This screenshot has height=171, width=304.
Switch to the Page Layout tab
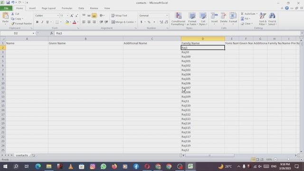pyautogui.click(x=48, y=9)
